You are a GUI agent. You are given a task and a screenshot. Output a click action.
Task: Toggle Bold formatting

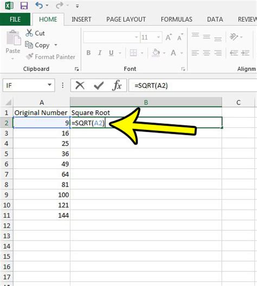[x=88, y=53]
